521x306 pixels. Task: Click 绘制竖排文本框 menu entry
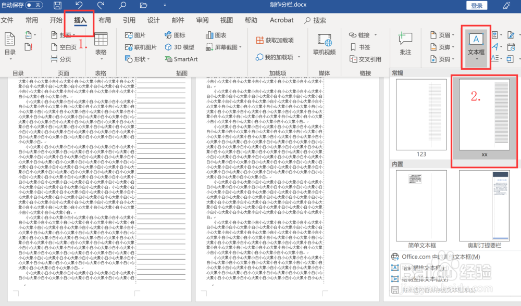tap(420, 279)
